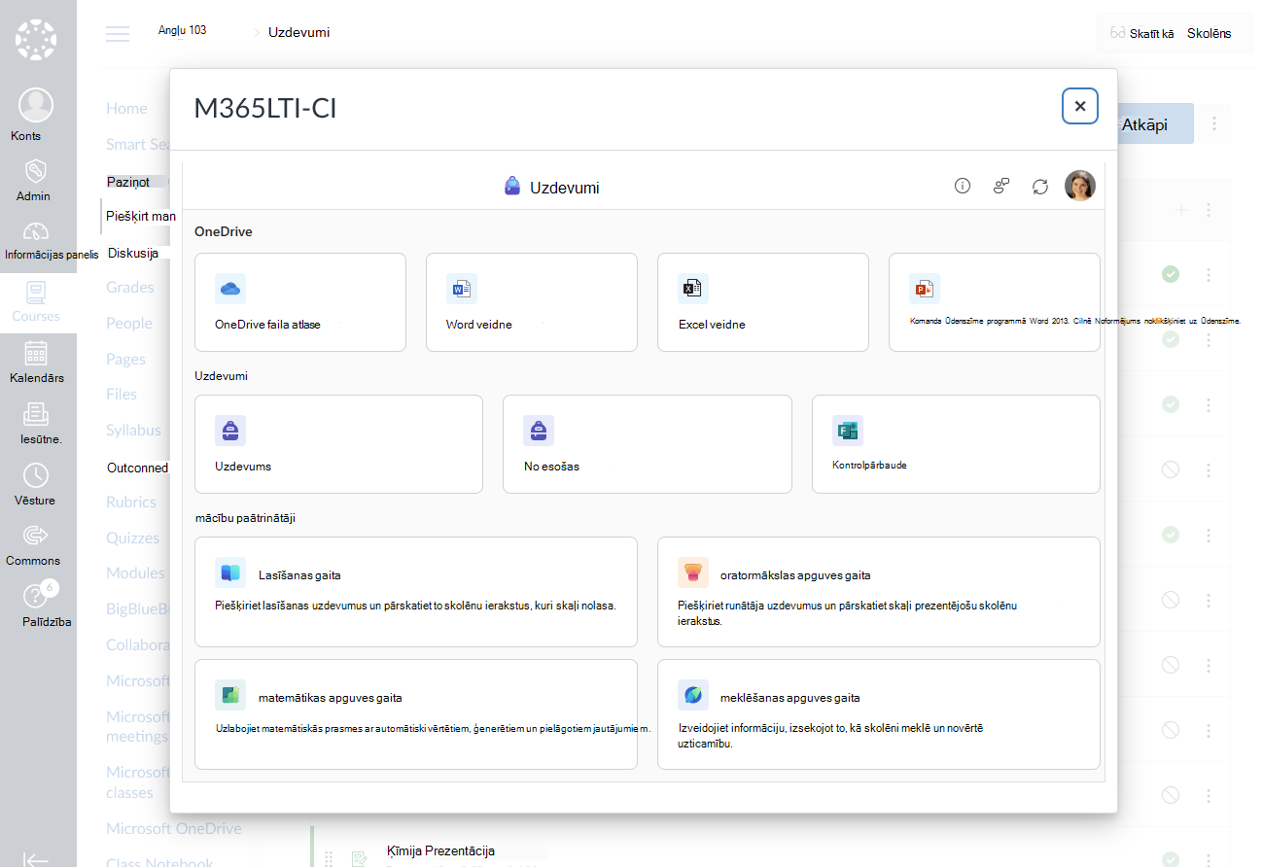
Task: Open the Konts account avatar
Action: pos(36,105)
